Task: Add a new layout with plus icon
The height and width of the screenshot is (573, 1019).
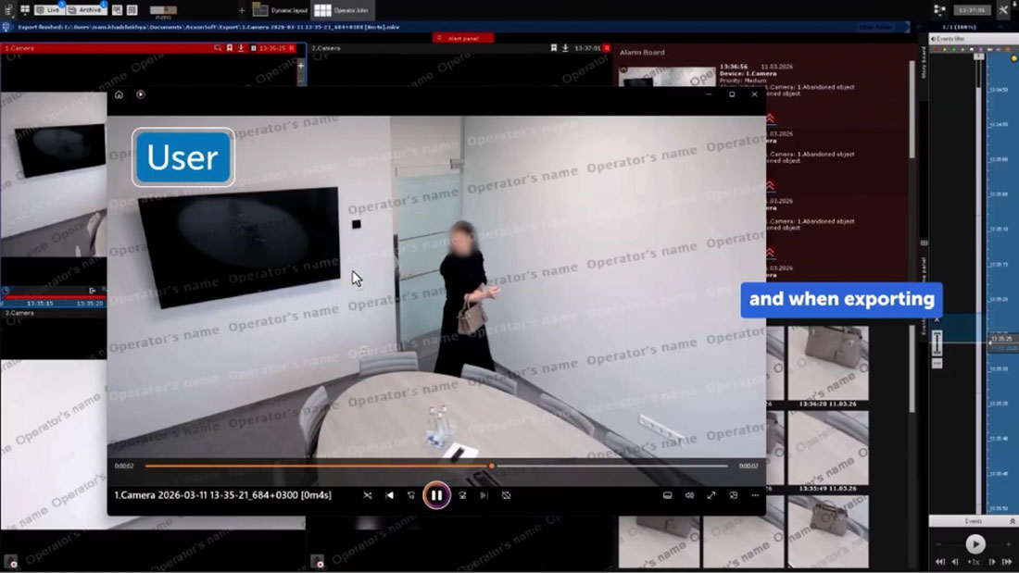Action: [242, 10]
